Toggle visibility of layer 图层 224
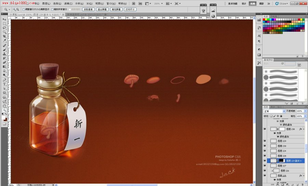This screenshot has width=308, height=186. pyautogui.click(x=265, y=151)
